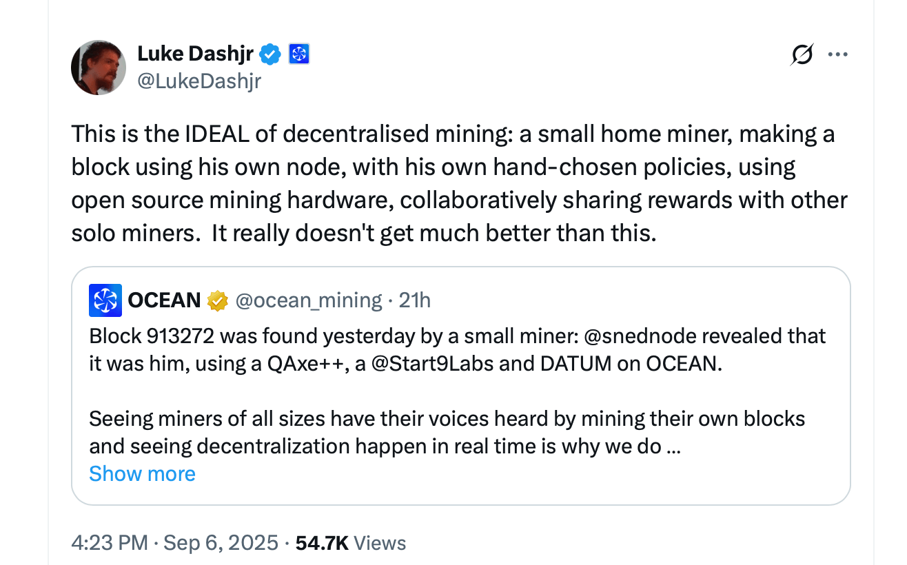Click the OCEAN avatar in the quoted tweet
The width and height of the screenshot is (907, 565).
(x=105, y=300)
